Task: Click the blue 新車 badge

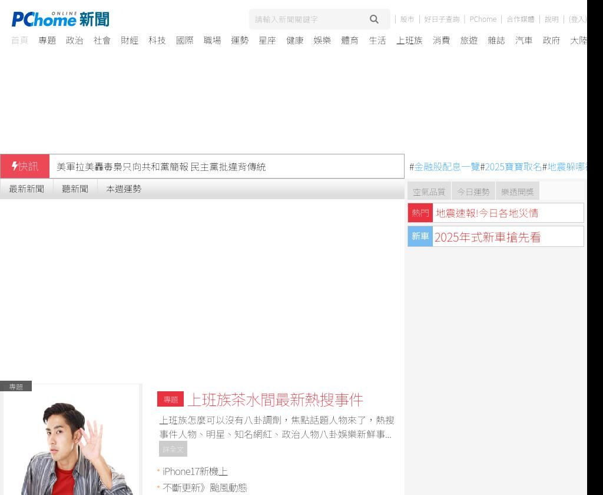Action: [420, 236]
